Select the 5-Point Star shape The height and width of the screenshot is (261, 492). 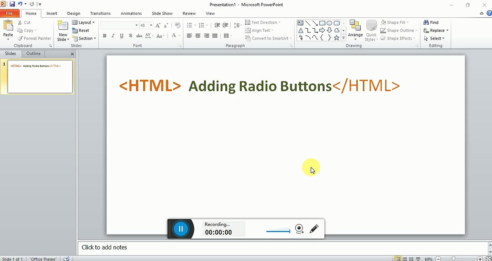click(x=337, y=38)
